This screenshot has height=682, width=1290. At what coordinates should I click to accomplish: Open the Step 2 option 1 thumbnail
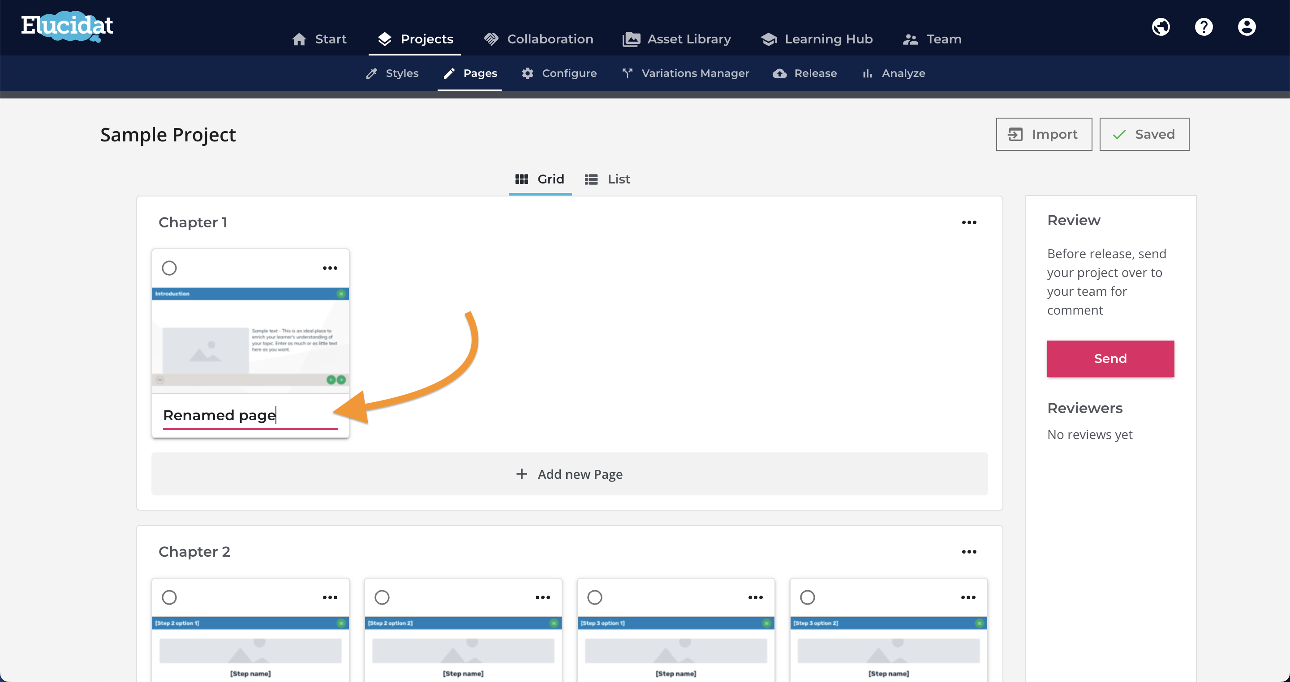coord(250,649)
